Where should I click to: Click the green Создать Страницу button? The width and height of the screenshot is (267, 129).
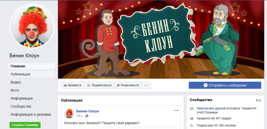[25, 125]
